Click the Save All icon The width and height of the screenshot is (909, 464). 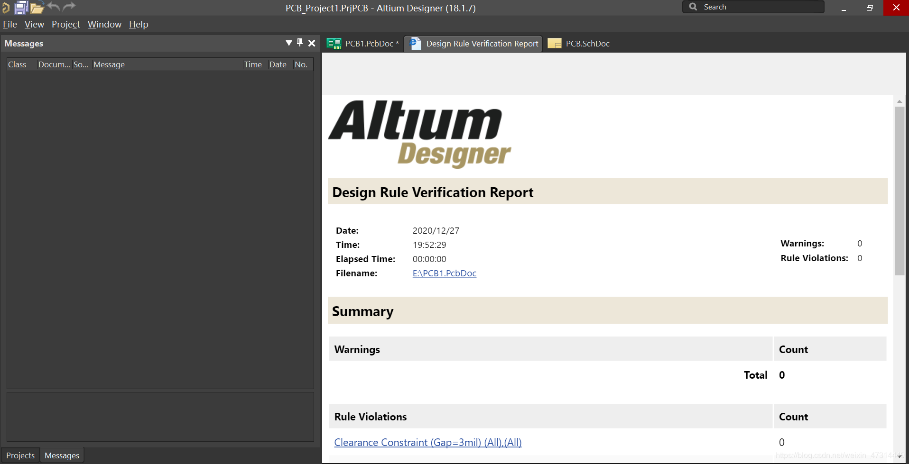click(x=21, y=8)
